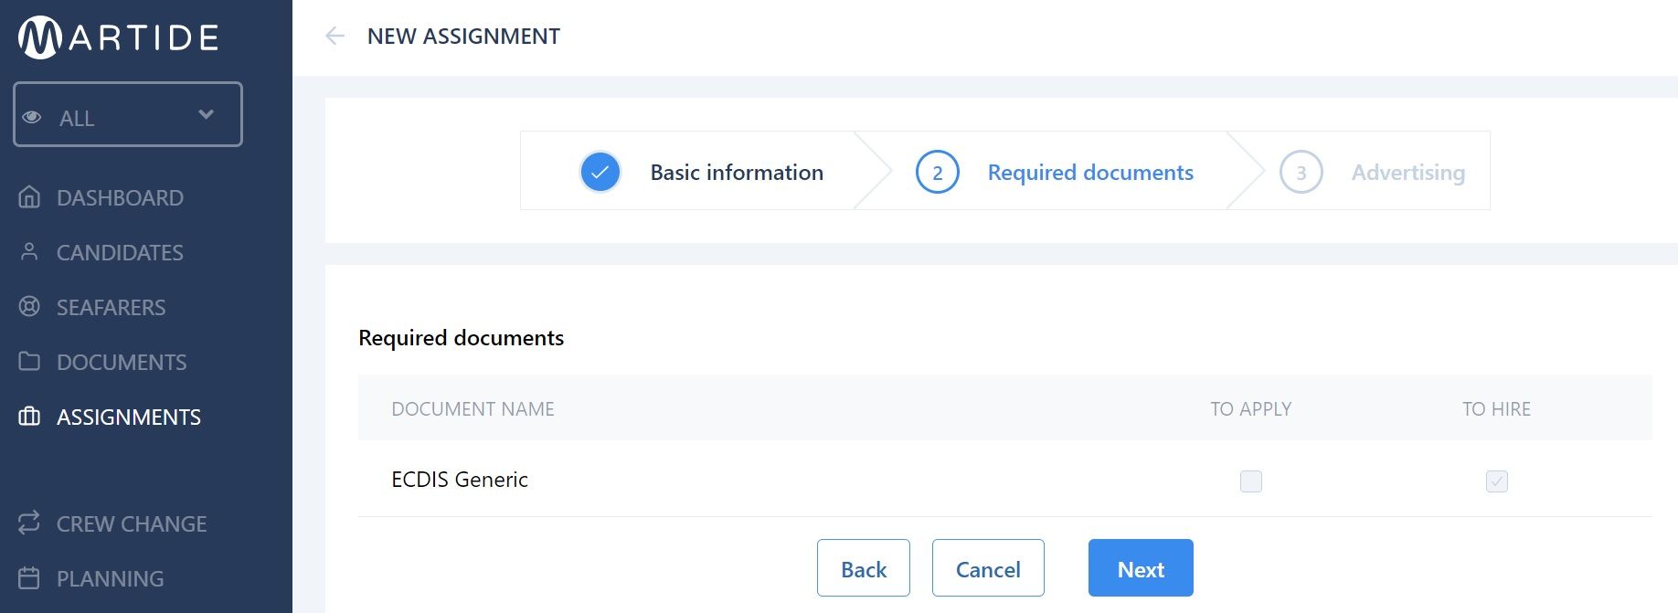Click the DOCUMENT NAME column header
This screenshot has height=613, width=1678.
click(x=473, y=408)
